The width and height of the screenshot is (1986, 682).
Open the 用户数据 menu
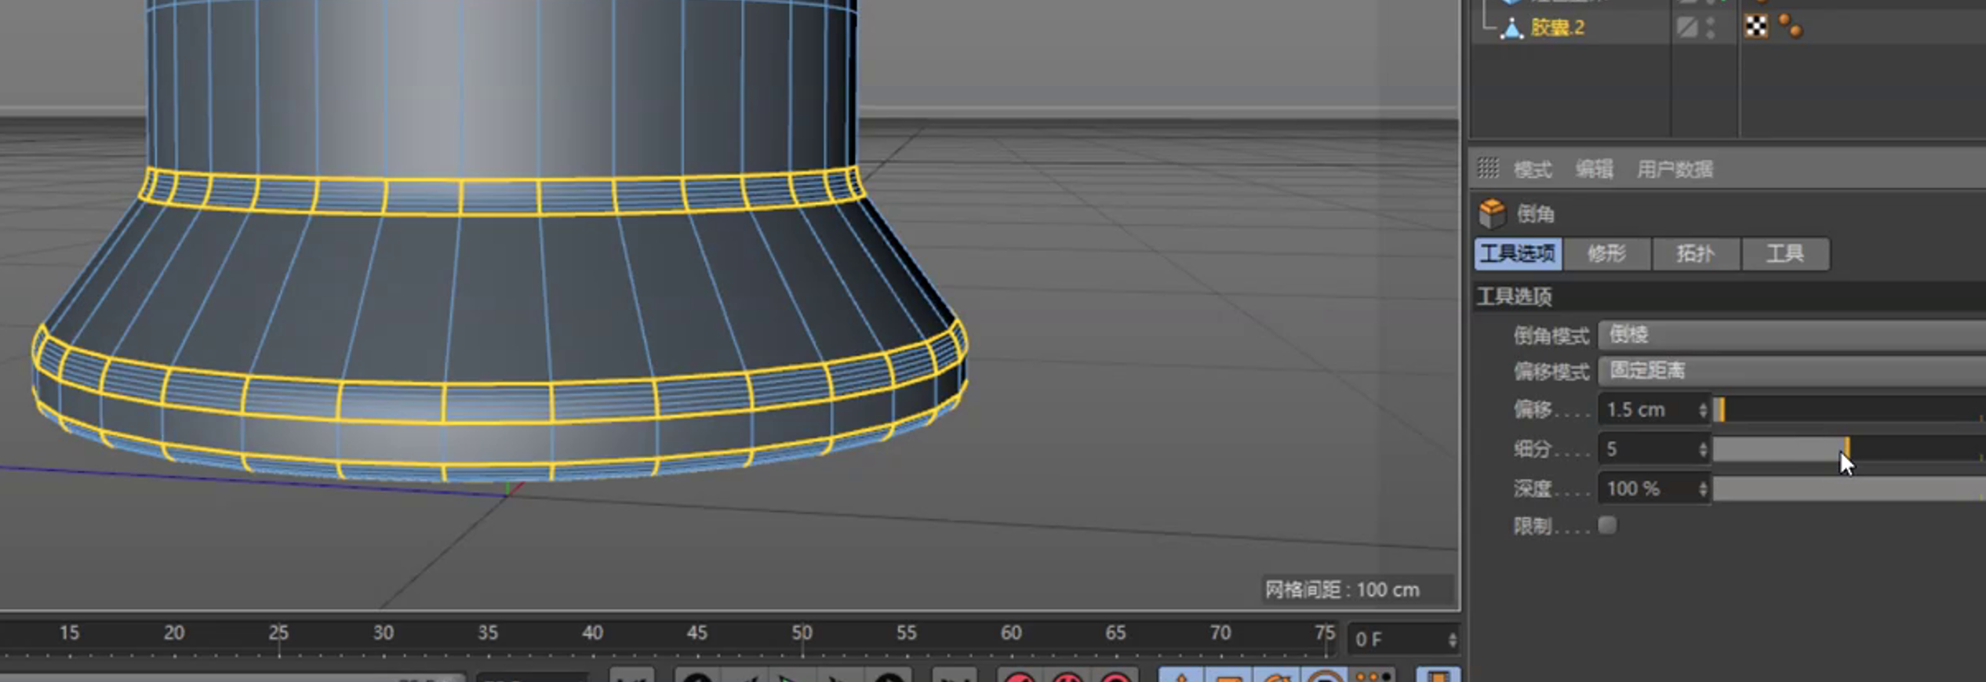point(1675,169)
